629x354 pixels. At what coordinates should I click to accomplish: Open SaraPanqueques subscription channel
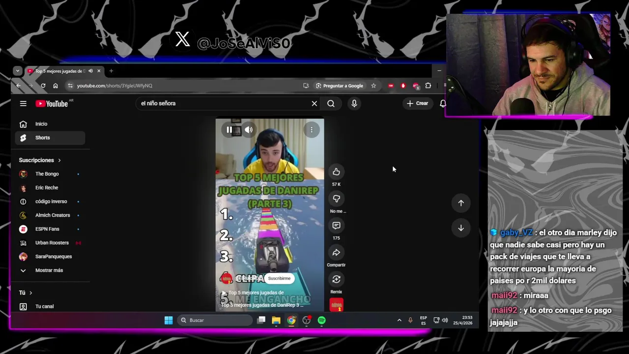(x=49, y=257)
